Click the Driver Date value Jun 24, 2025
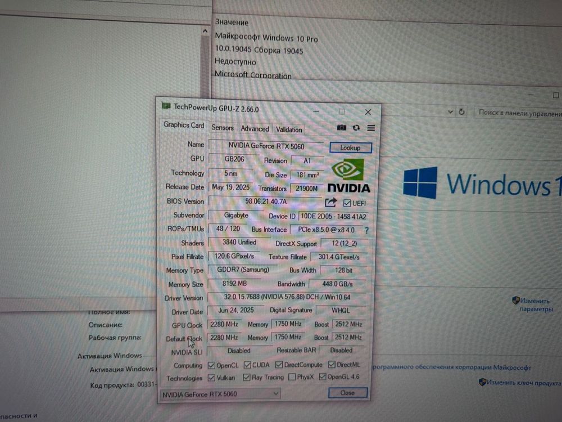 pos(235,310)
